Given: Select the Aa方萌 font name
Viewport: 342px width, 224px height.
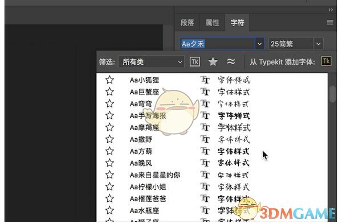Looking at the screenshot, I should 141,151.
